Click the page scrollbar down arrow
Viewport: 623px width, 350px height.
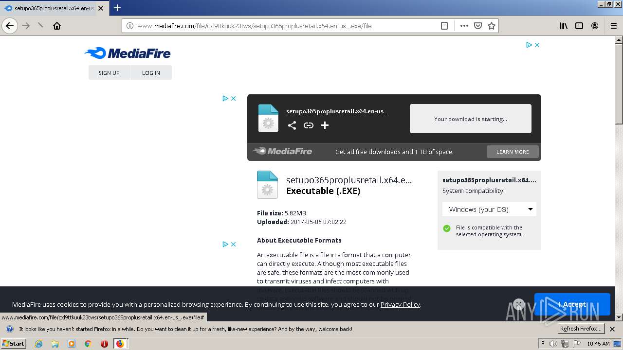coord(619,317)
